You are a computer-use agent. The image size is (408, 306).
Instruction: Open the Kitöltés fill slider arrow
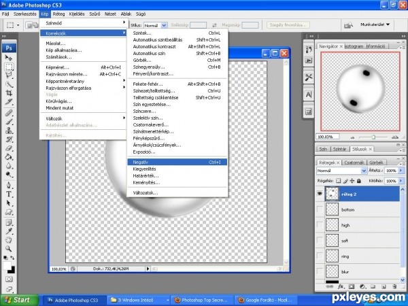click(x=401, y=181)
